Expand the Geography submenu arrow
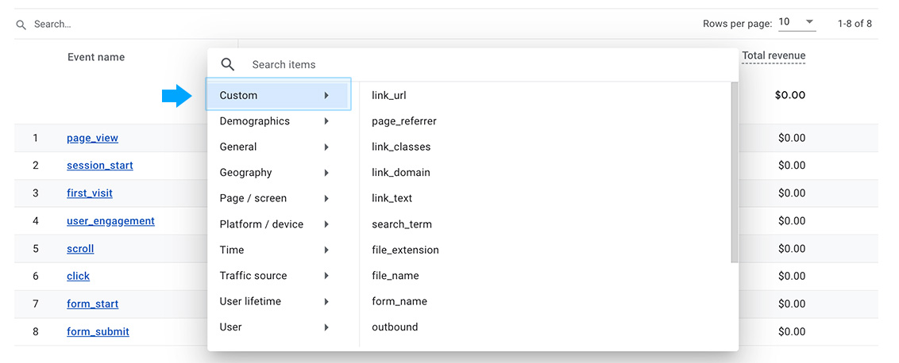Viewport: 899px width, 363px height. click(x=326, y=173)
